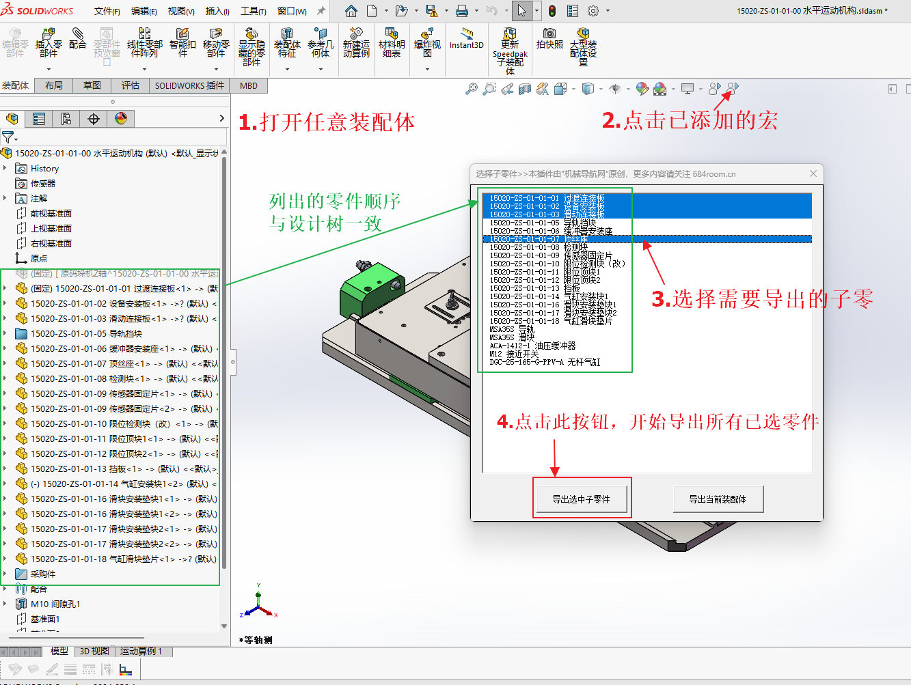Select the Mate tool (配合)

pyautogui.click(x=78, y=39)
